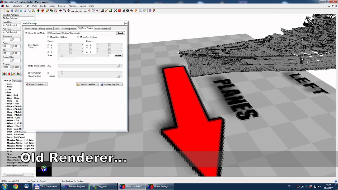Image resolution: width=338 pixels, height=190 pixels.
Task: Click the green checklist icon in toolbar
Action: pyautogui.click(x=145, y=11)
